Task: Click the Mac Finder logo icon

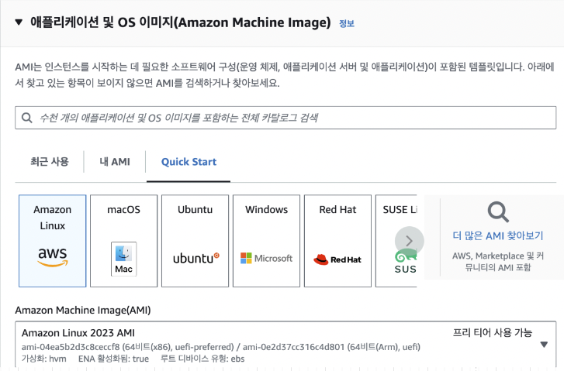Action: [x=123, y=259]
